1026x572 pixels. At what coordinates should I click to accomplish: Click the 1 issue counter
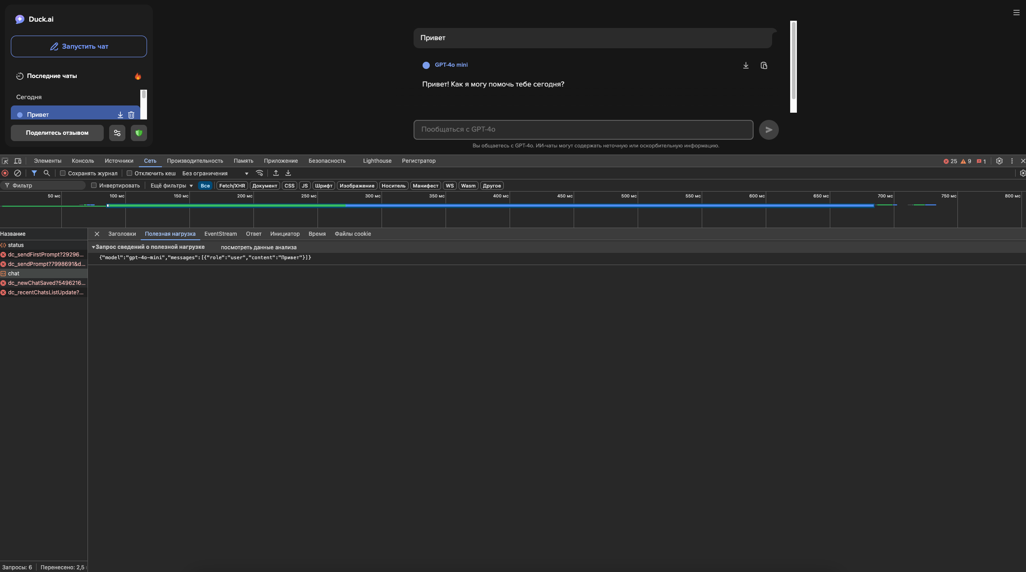pyautogui.click(x=981, y=161)
